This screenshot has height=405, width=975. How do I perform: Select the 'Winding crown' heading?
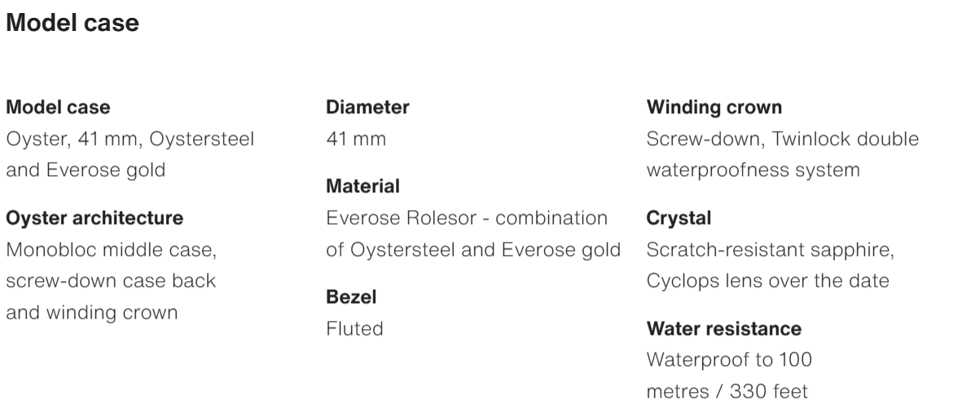(714, 107)
